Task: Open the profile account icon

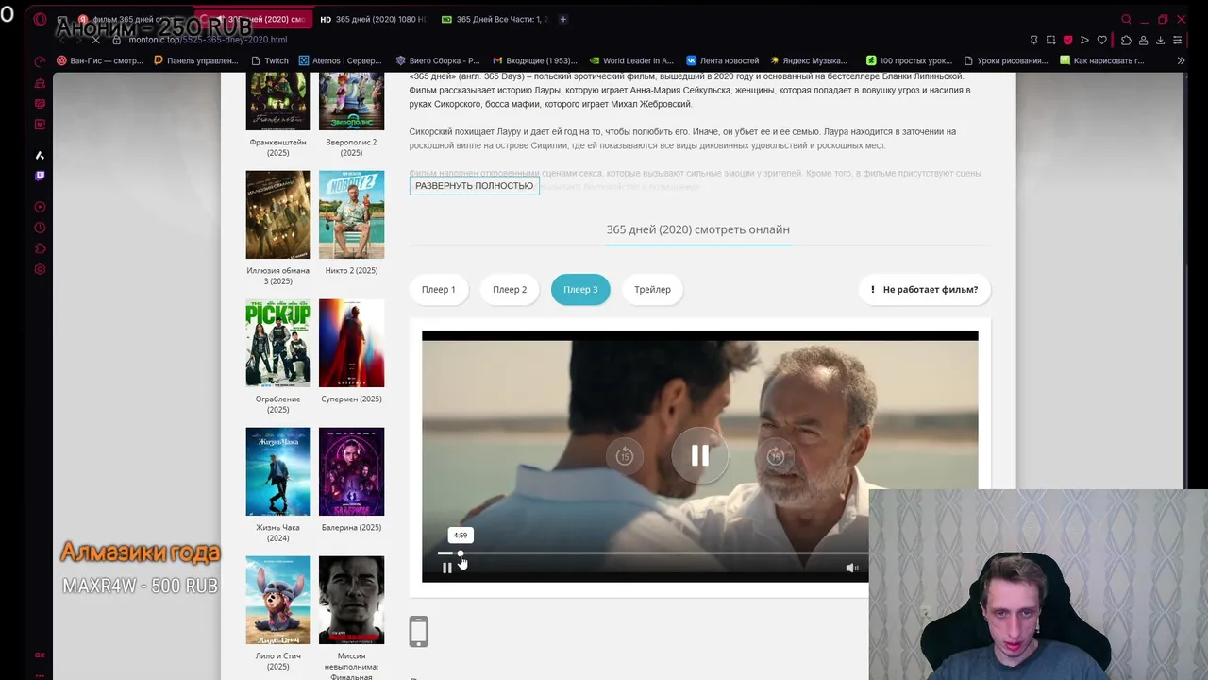Action: [1143, 40]
